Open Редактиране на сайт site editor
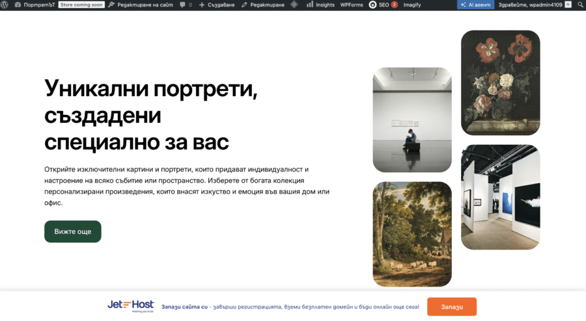 pos(143,5)
